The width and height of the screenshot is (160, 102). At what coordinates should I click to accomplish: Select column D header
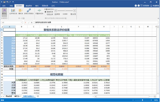[x=47, y=27]
